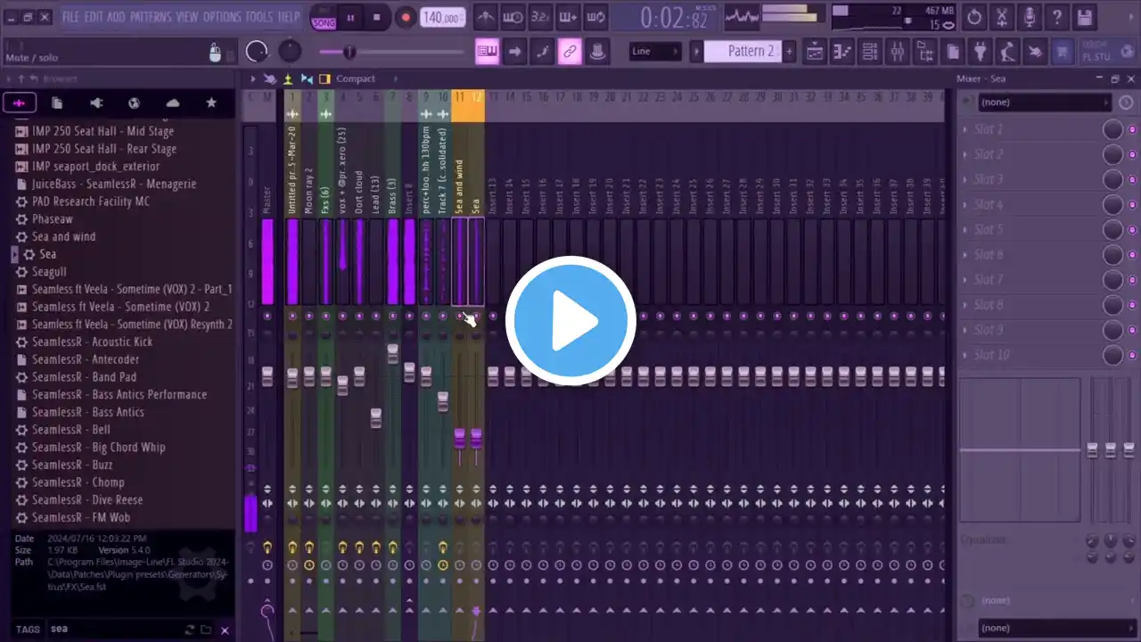
Task: Toggle the metronome icon
Action: tap(486, 17)
